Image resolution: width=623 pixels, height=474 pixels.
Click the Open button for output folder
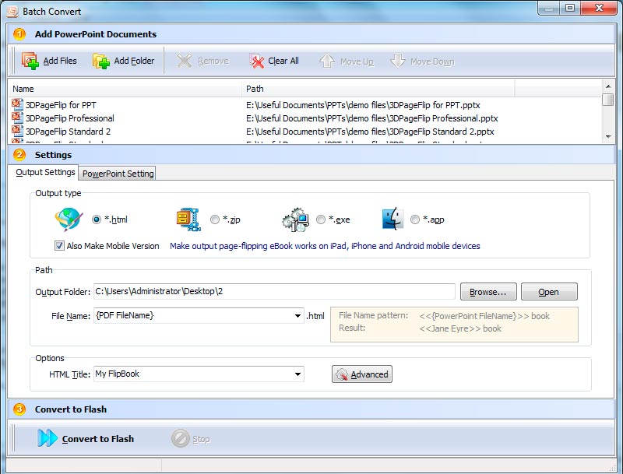[x=549, y=292]
